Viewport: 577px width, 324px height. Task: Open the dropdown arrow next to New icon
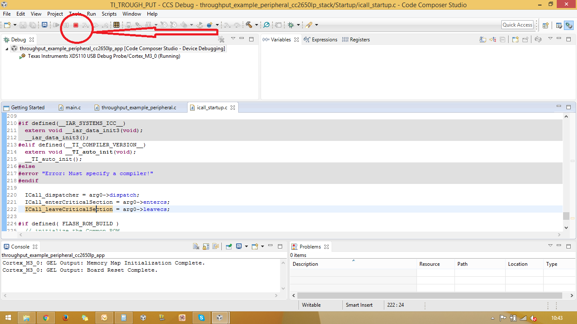coord(15,25)
